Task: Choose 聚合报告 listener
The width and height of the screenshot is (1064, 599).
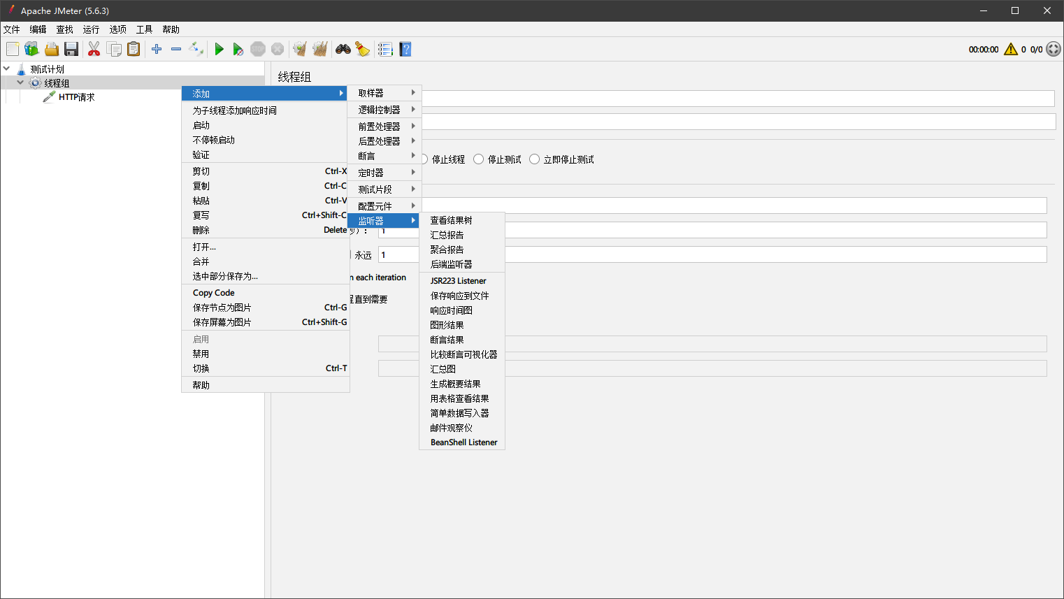Action: [x=461, y=250]
